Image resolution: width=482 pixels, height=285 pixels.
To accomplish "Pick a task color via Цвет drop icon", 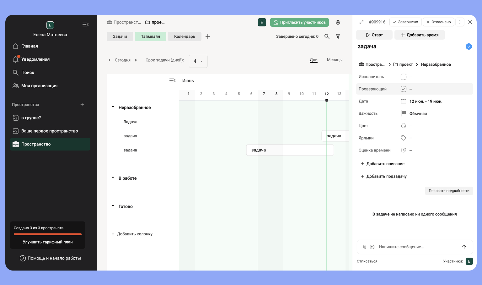I will 404,126.
